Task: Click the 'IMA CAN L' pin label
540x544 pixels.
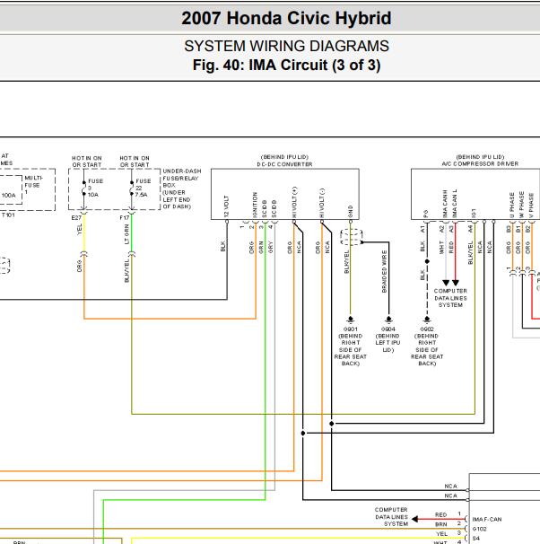Action: 455,204
